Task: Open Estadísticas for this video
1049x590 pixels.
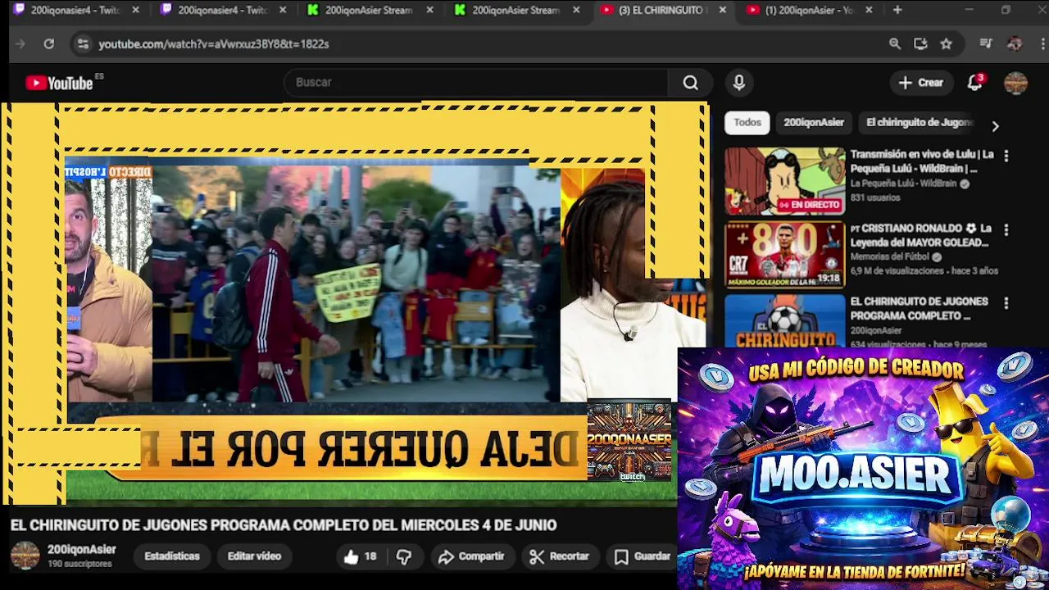Action: (172, 556)
